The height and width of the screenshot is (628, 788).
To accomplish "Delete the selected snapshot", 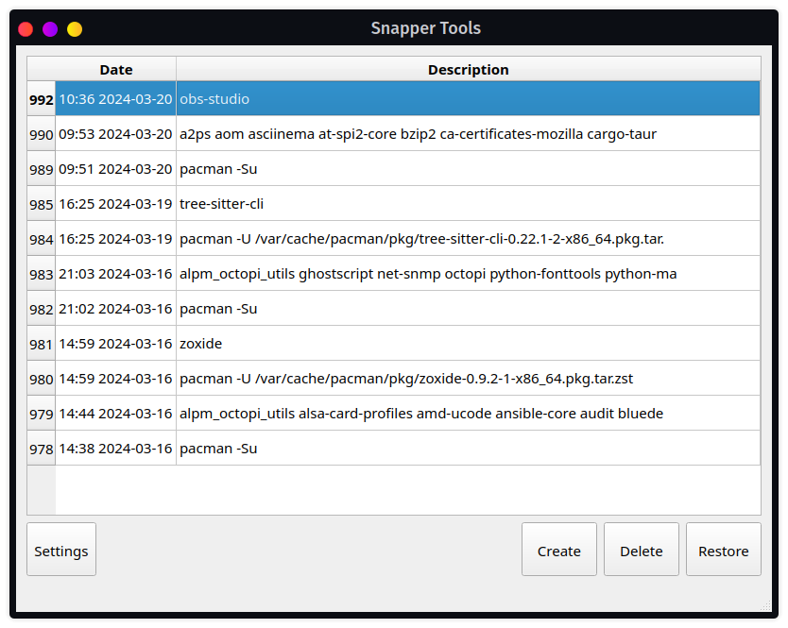I will [x=642, y=549].
